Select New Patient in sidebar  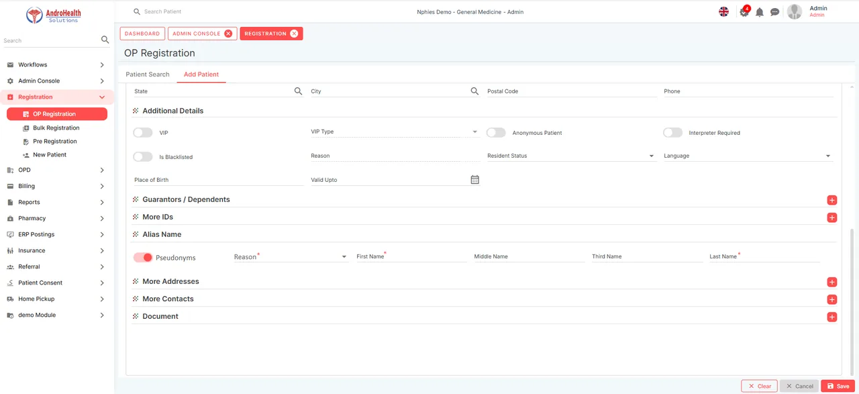point(50,155)
